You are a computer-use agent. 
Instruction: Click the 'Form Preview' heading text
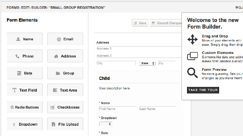point(214,70)
